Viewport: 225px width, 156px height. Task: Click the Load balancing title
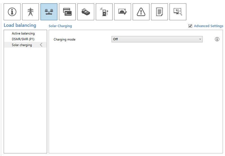click(20, 25)
